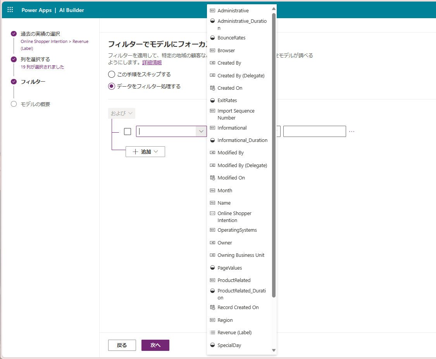Image resolution: width=436 pixels, height=359 pixels.
Task: Click the PageValues decimal icon
Action: [x=212, y=268]
